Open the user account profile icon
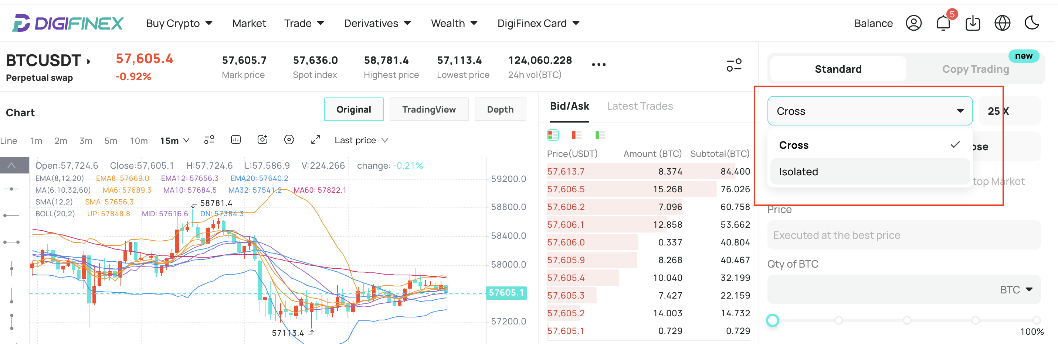This screenshot has height=344, width=1058. point(913,23)
